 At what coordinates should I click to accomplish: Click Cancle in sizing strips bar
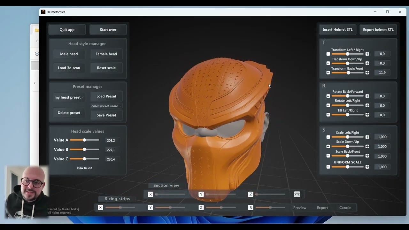coord(345,208)
